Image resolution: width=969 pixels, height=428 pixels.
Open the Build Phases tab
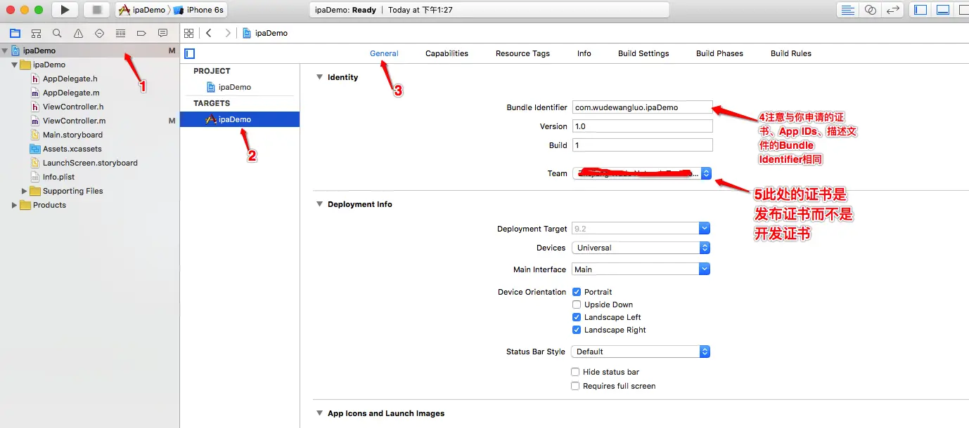(x=719, y=53)
